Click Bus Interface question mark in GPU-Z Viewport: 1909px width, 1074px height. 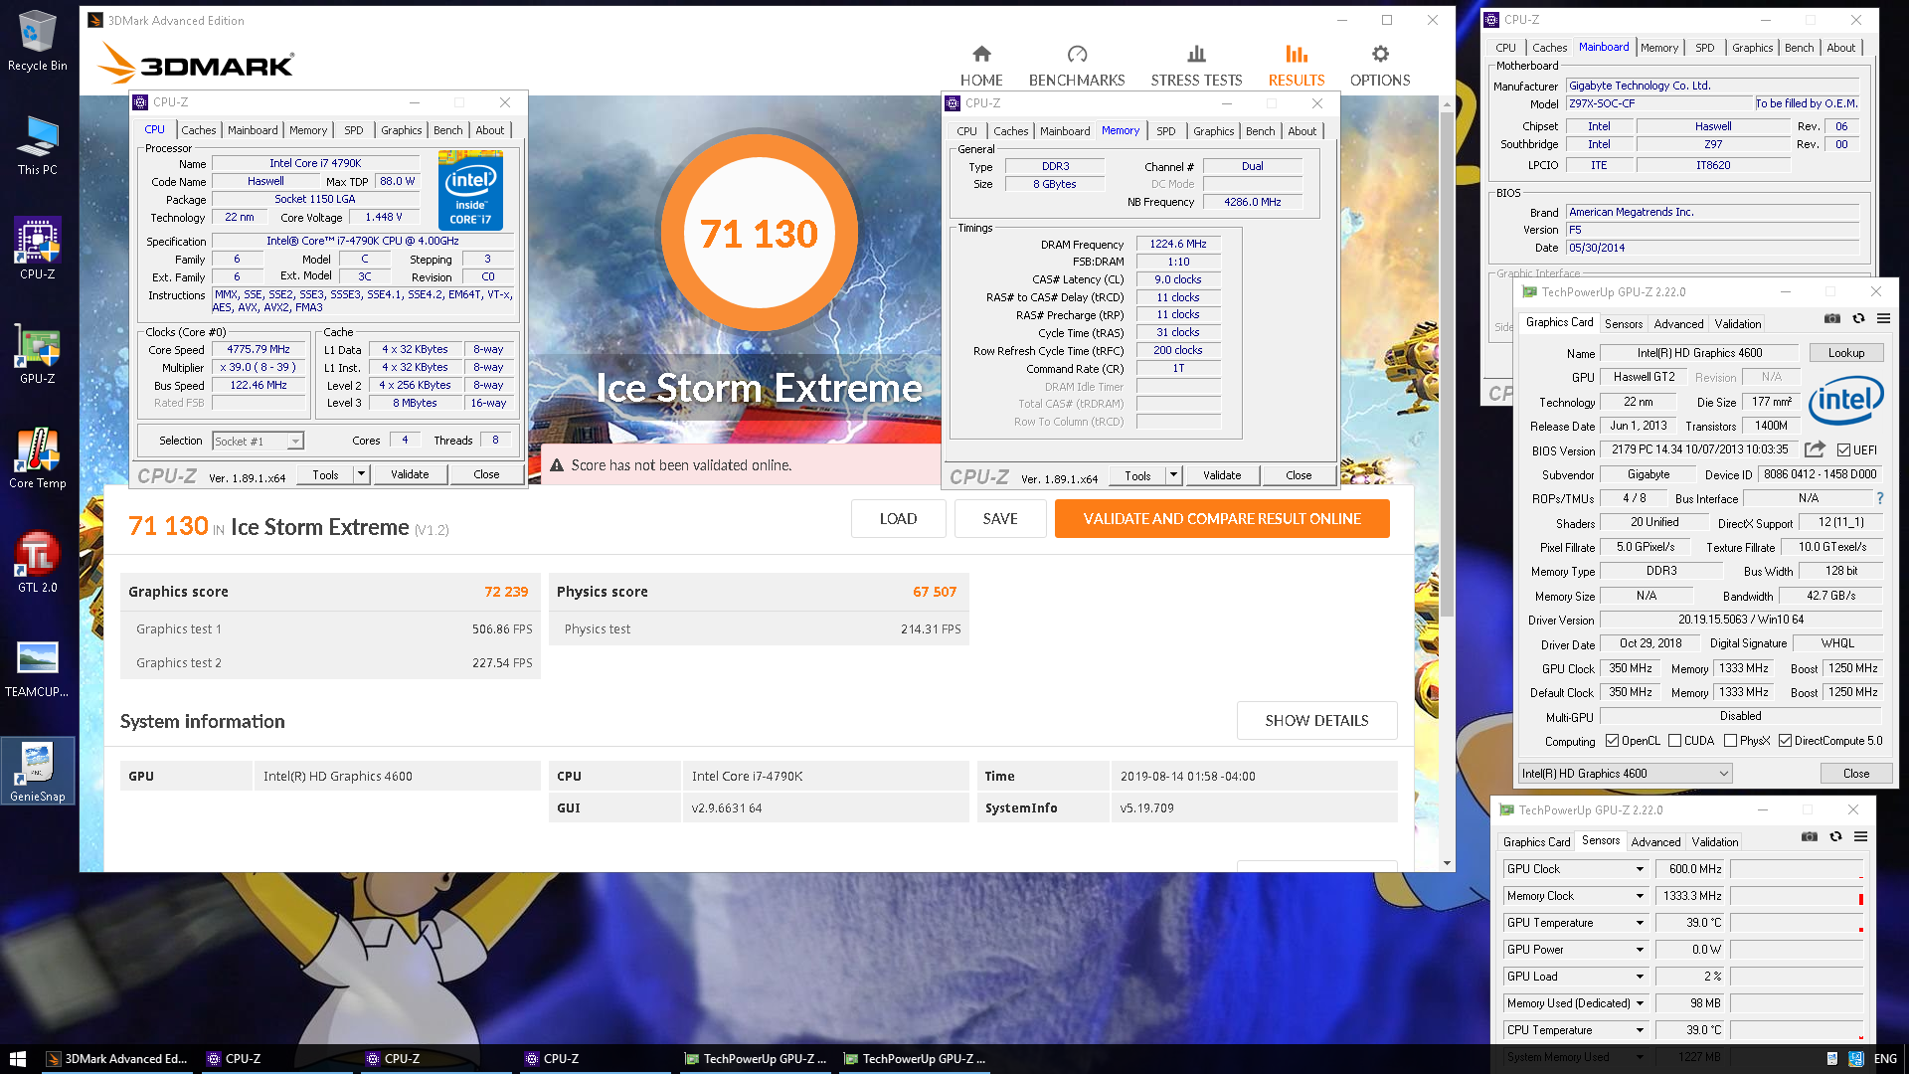click(1879, 498)
